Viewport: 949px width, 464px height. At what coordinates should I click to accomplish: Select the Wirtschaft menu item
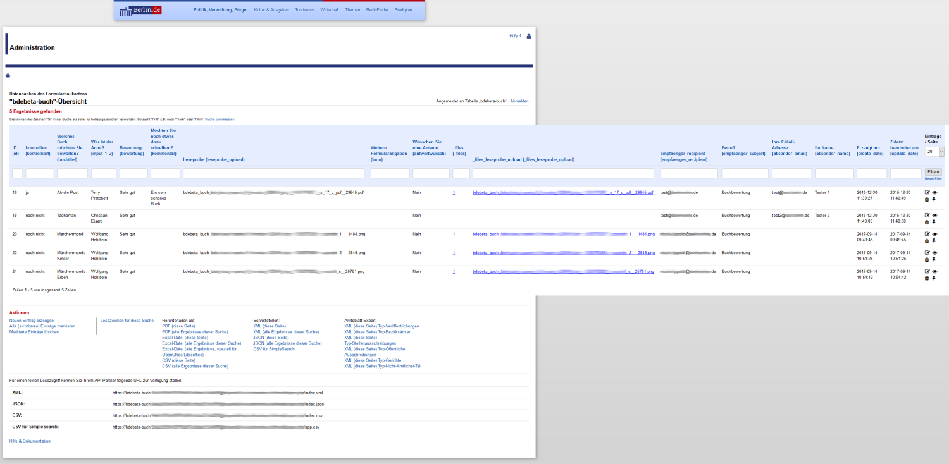330,10
